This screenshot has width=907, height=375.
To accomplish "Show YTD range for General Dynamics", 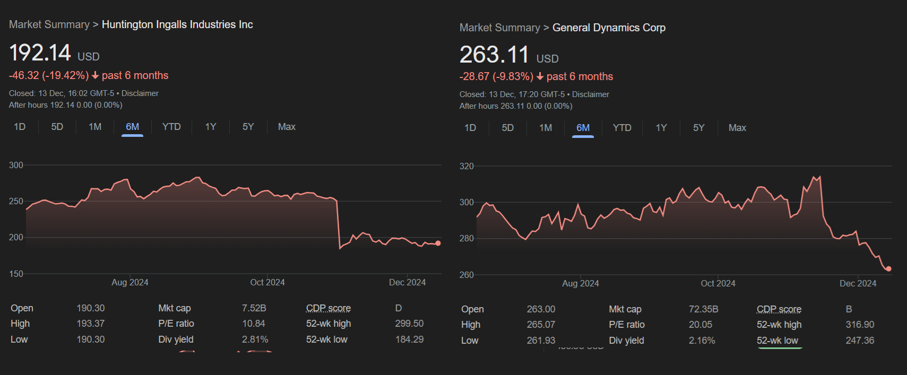I will (x=622, y=128).
